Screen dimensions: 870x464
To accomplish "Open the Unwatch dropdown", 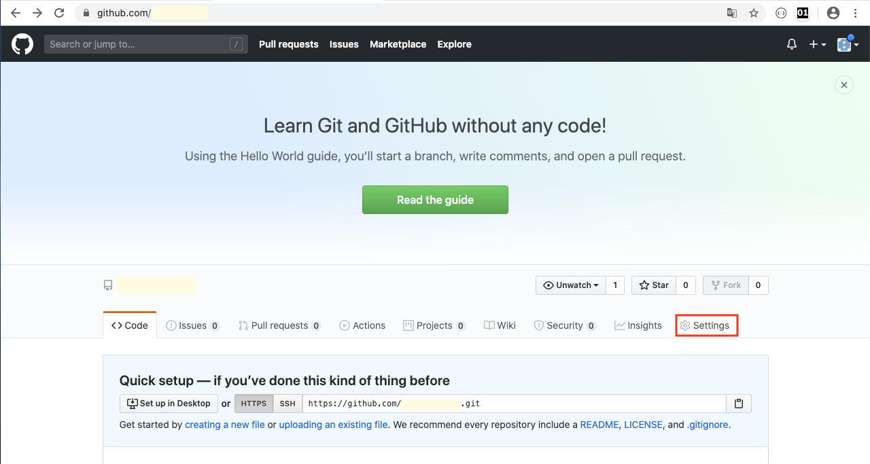I will pos(571,285).
